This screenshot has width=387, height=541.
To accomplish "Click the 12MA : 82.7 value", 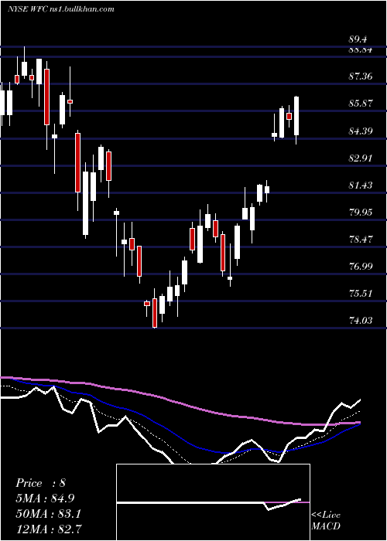I will [x=48, y=529].
